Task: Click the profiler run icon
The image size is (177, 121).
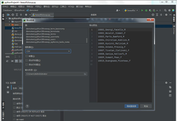Action: click(x=154, y=10)
